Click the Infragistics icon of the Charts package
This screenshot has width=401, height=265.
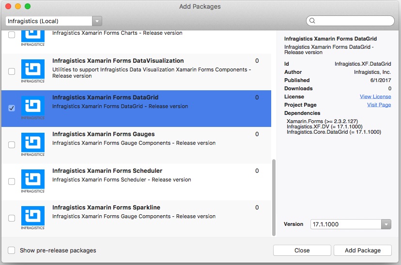pos(33,38)
